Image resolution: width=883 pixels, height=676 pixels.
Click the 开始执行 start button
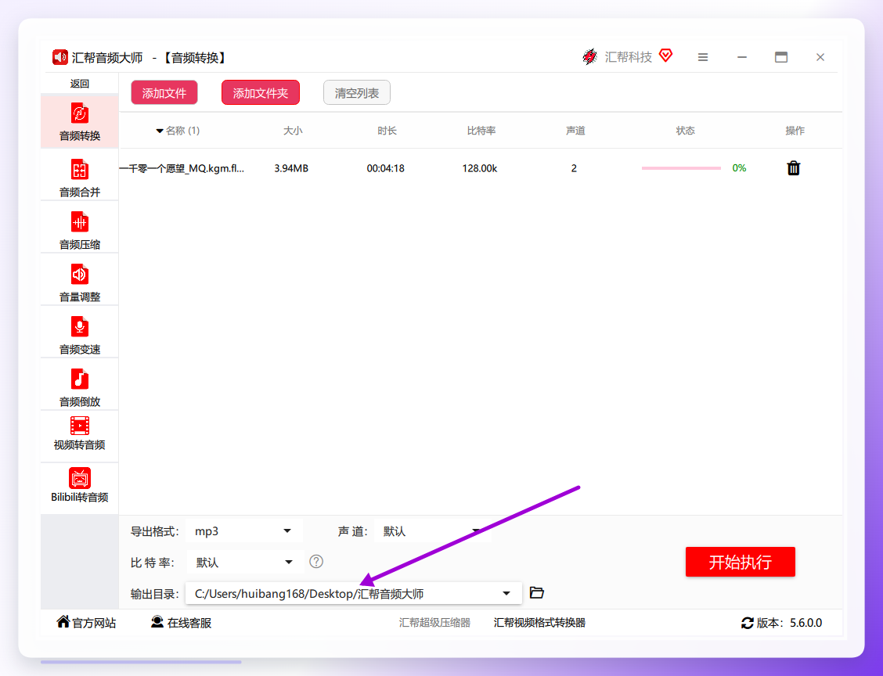(740, 562)
